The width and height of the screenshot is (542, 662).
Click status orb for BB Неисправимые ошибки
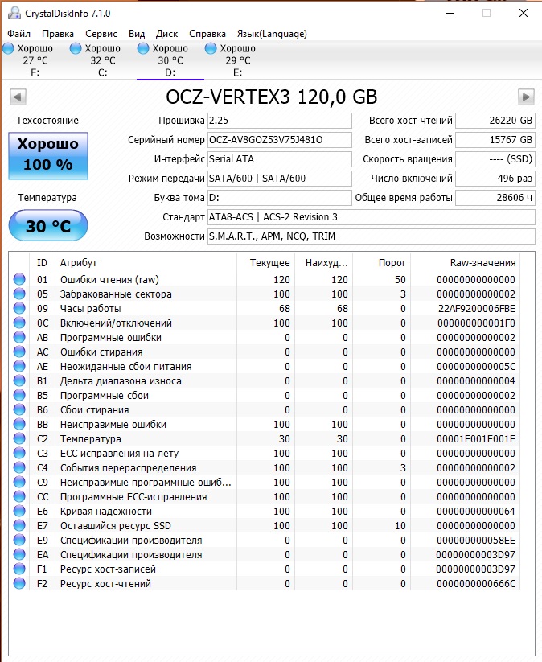[x=19, y=424]
